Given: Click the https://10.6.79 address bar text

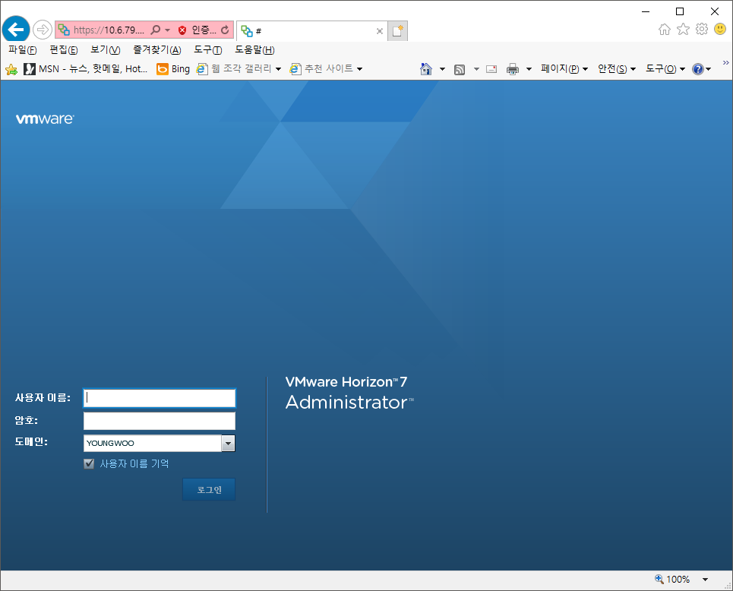Looking at the screenshot, I should point(109,30).
